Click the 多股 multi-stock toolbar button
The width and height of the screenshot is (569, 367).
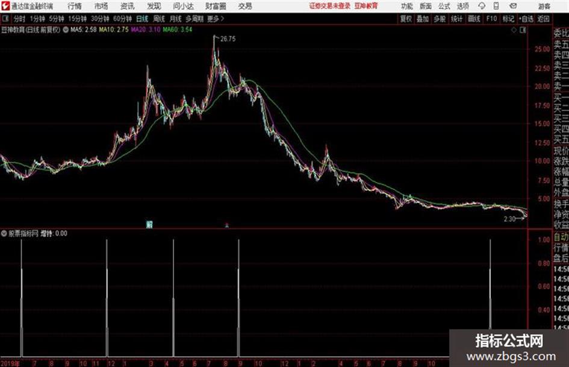[440, 19]
